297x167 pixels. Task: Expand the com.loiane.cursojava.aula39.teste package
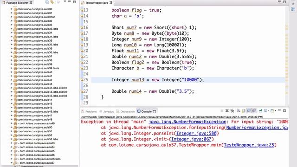12,68
